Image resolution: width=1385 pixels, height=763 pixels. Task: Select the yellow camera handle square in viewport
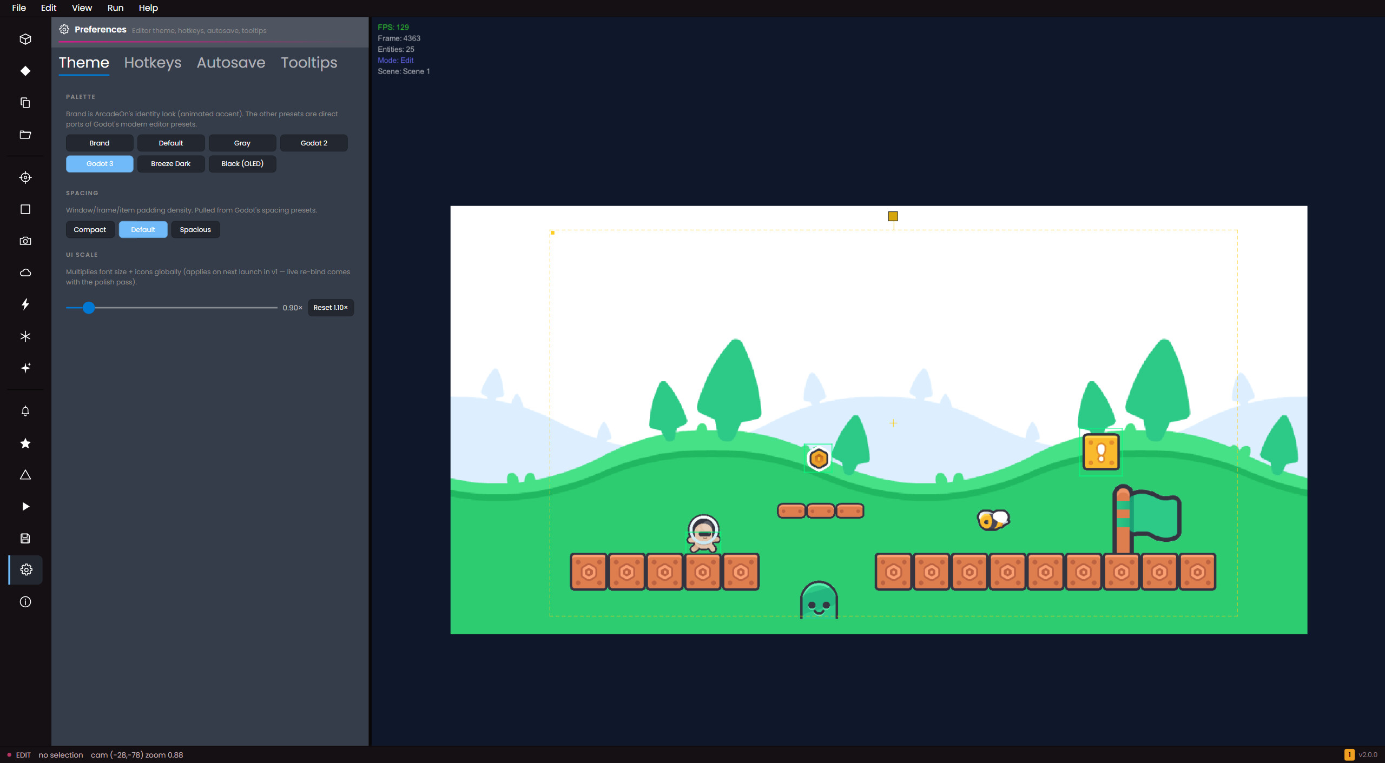893,216
